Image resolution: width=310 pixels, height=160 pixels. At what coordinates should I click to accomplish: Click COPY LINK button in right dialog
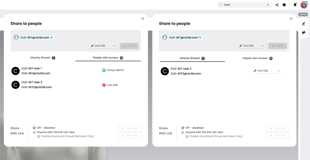pos(278,129)
